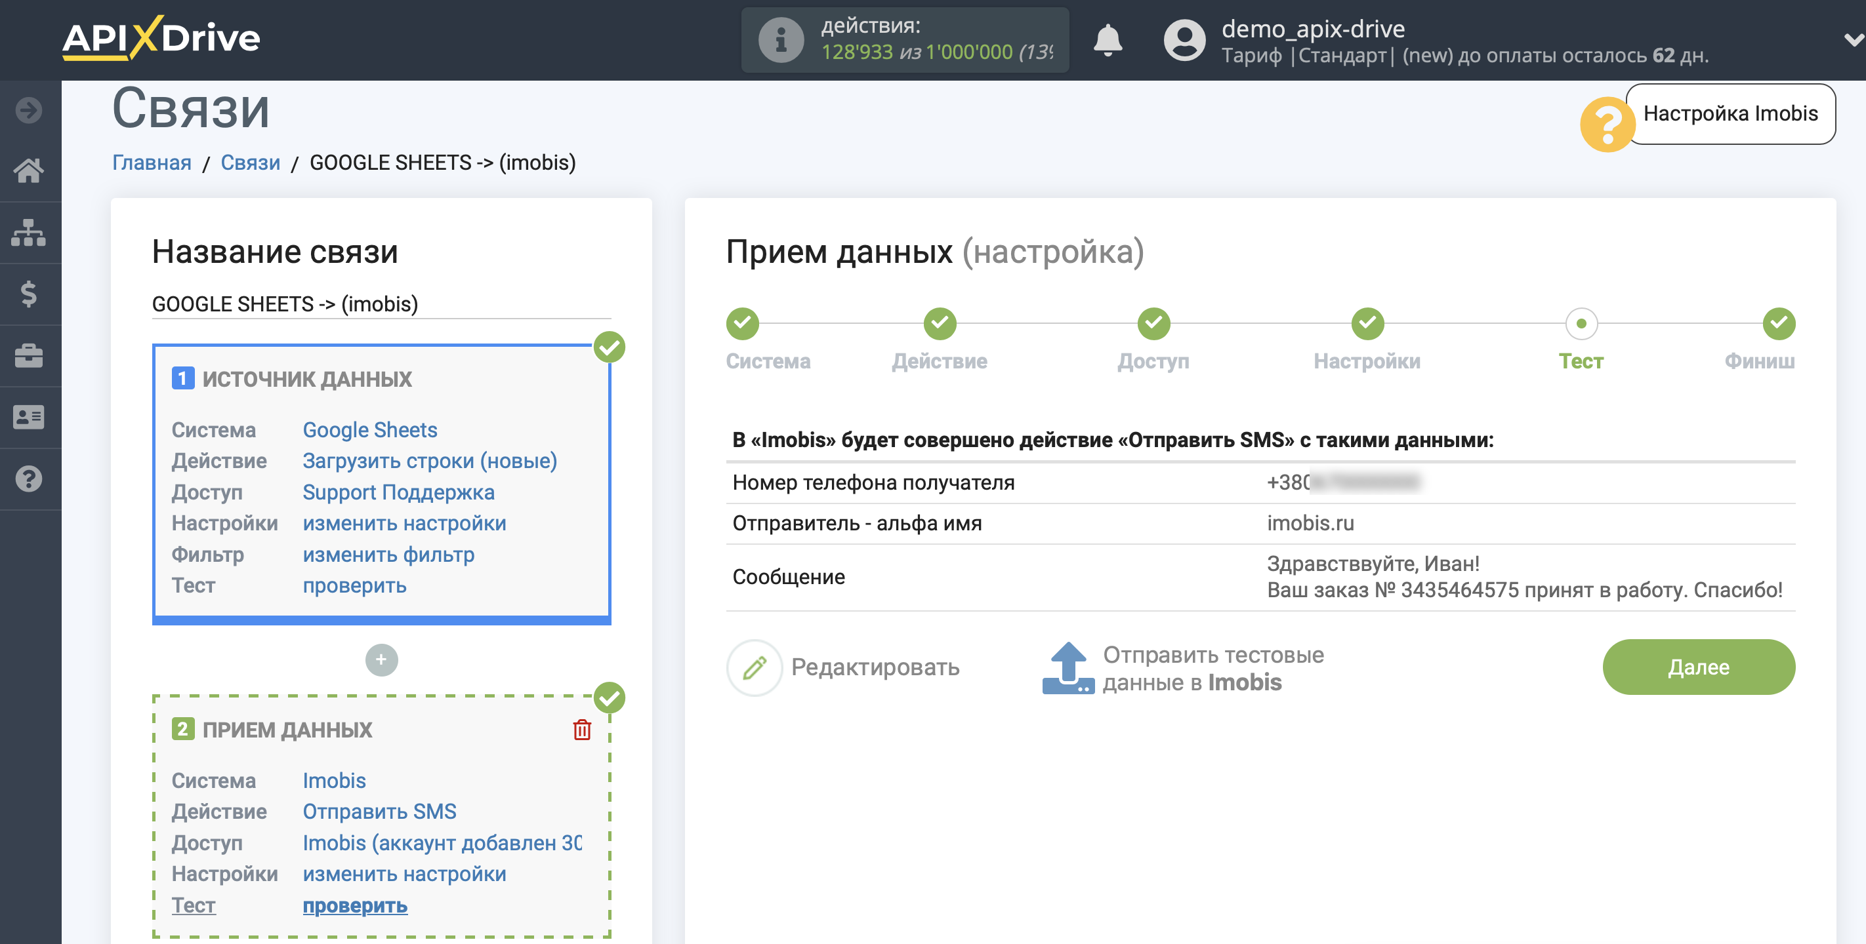1866x944 pixels.
Task: Open Отправить SMS action link
Action: (379, 812)
